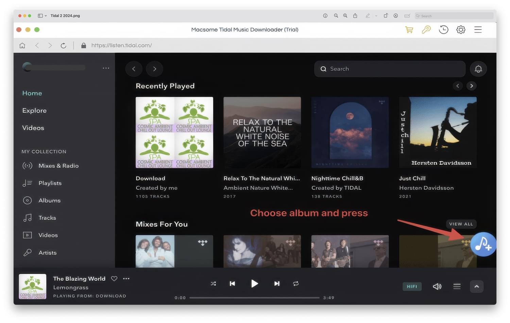Expand the now-playing view chevron
This screenshot has width=510, height=323.
coord(477,287)
